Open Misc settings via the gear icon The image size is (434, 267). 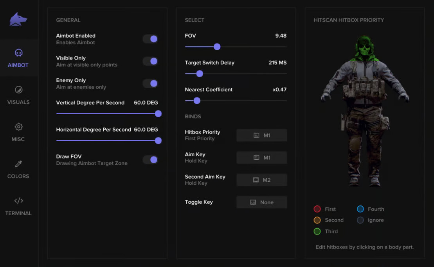pyautogui.click(x=18, y=127)
